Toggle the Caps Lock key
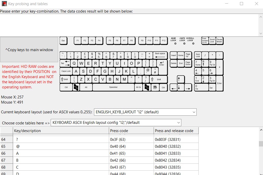 pyautogui.click(x=66, y=71)
